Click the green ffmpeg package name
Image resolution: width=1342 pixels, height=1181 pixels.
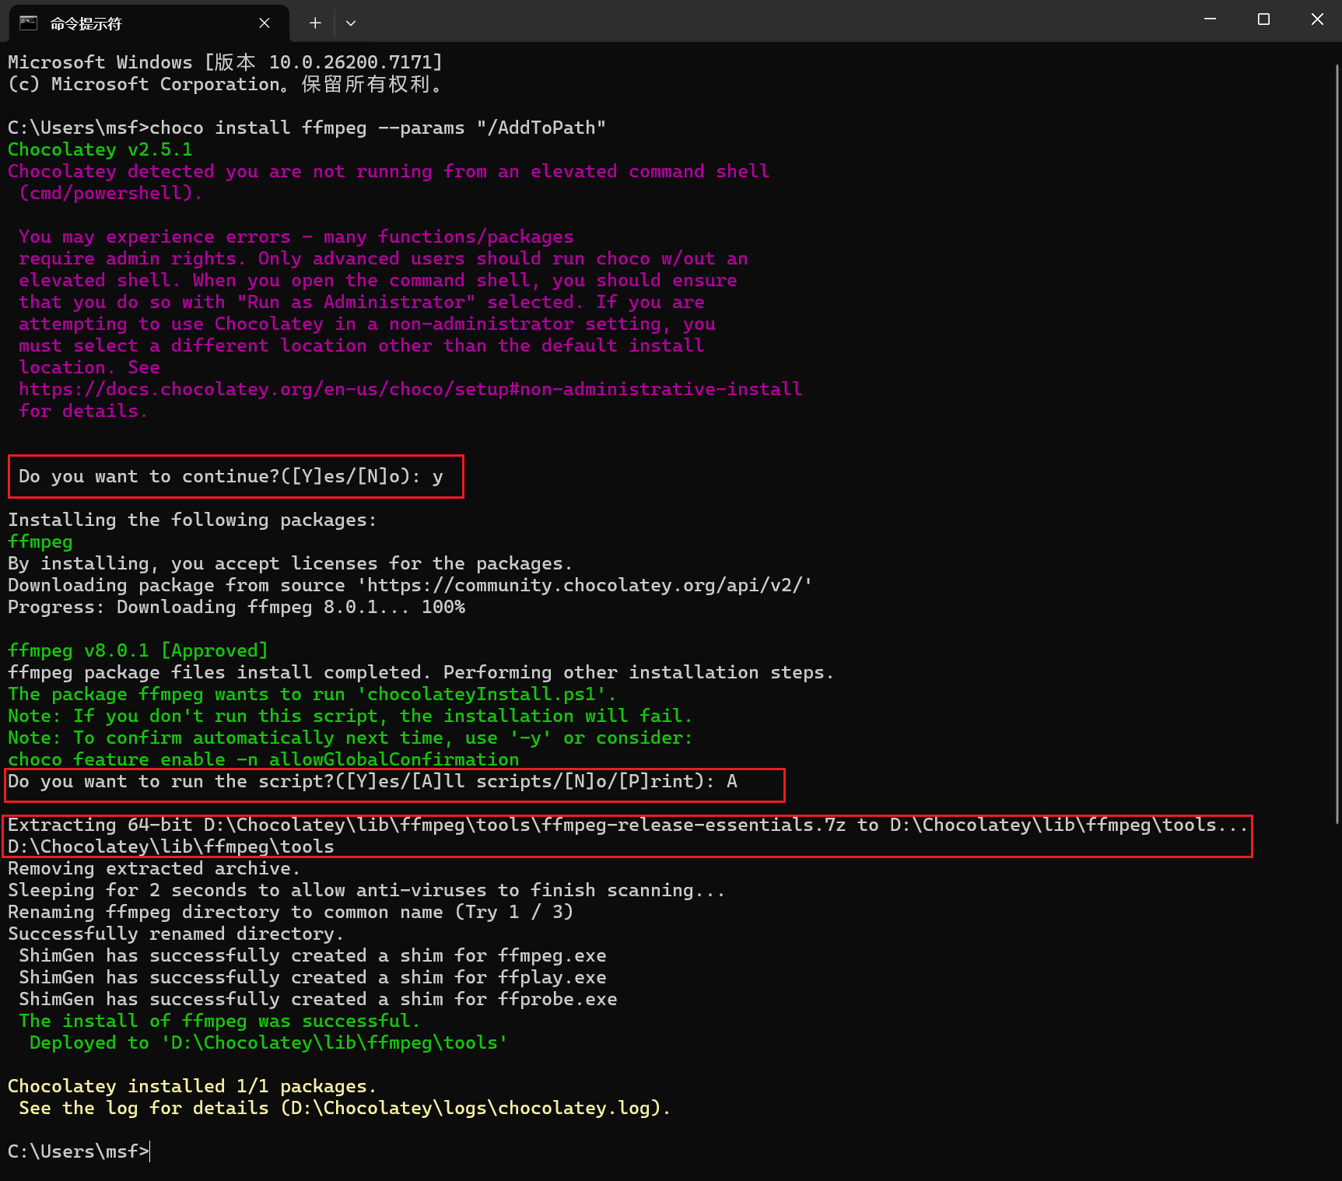point(39,541)
